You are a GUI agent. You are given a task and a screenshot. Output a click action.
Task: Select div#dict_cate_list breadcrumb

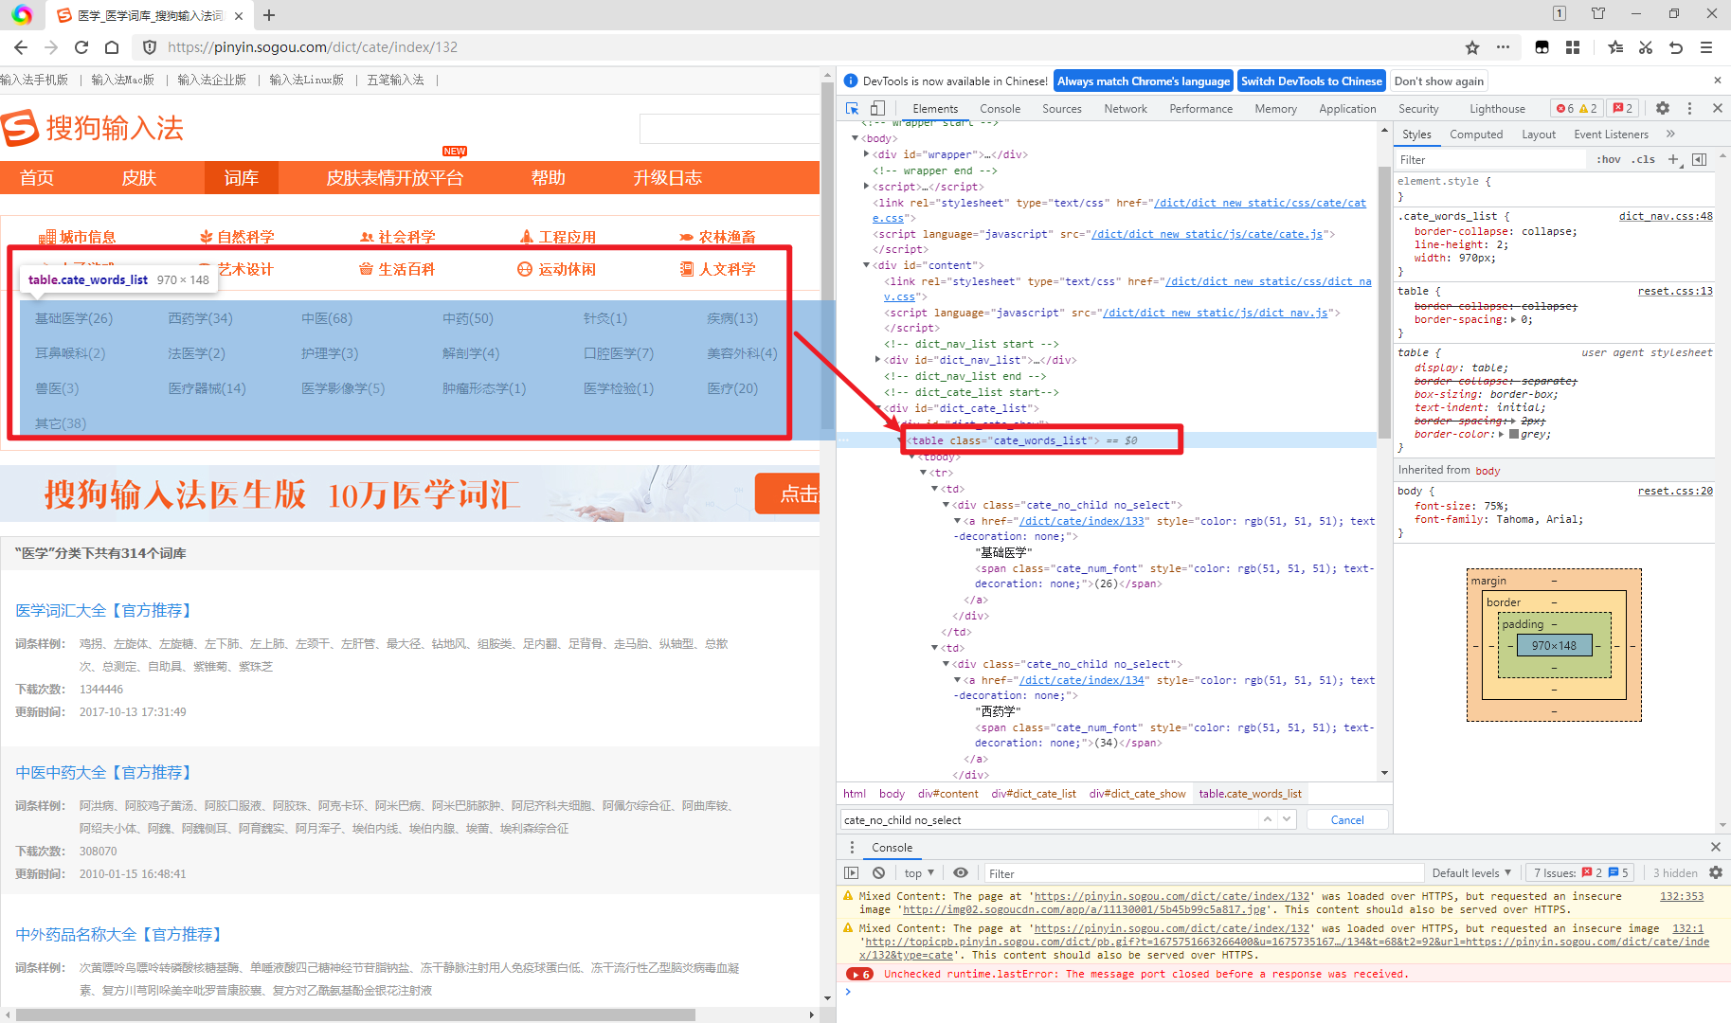point(1034,794)
